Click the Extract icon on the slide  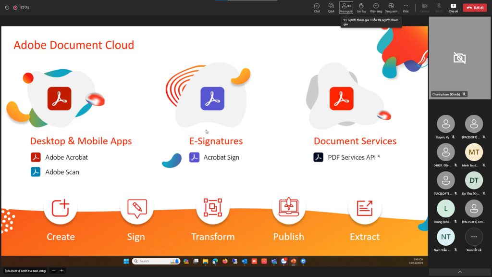[365, 208]
